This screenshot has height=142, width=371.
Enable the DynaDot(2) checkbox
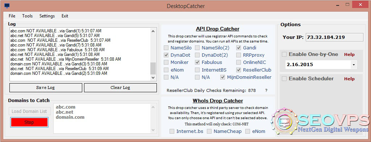click(x=197, y=55)
